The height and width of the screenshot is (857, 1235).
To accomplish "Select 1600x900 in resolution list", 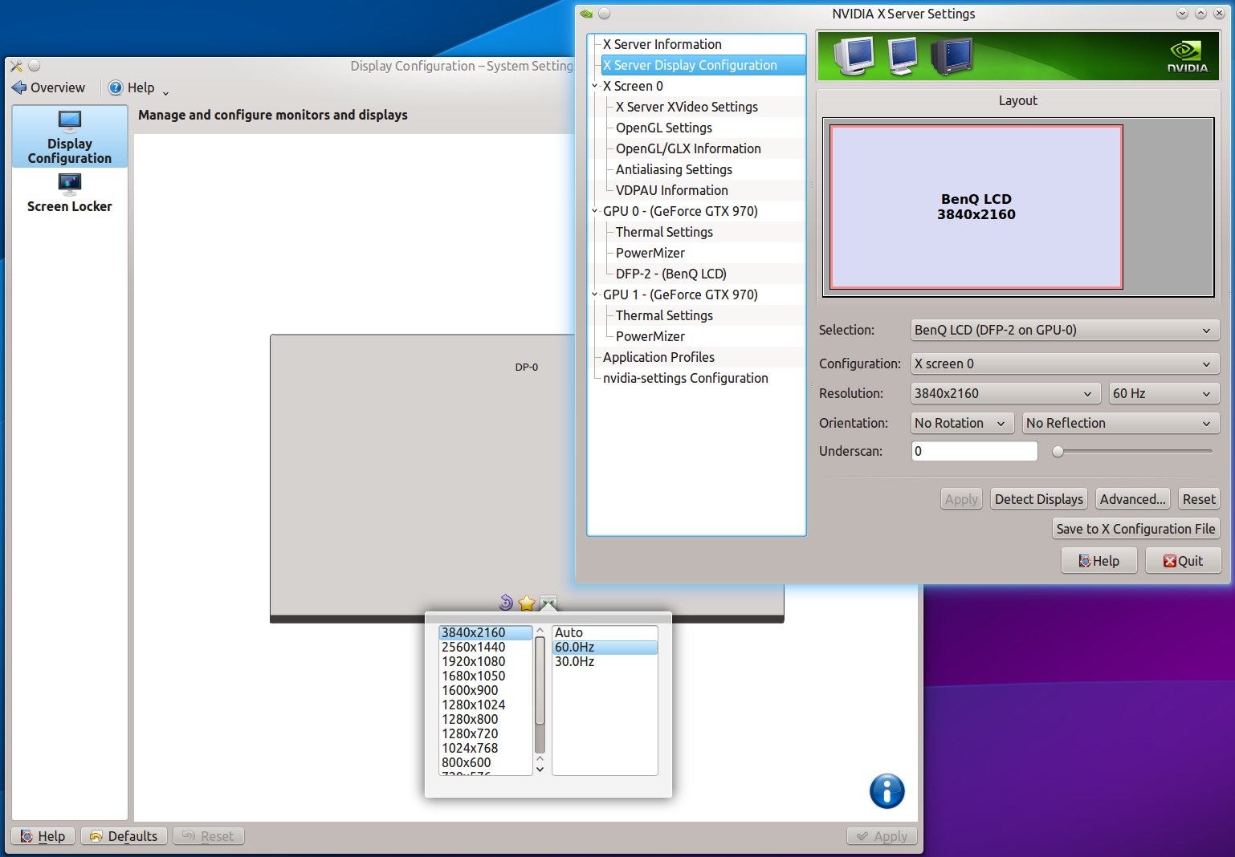I will (x=485, y=690).
